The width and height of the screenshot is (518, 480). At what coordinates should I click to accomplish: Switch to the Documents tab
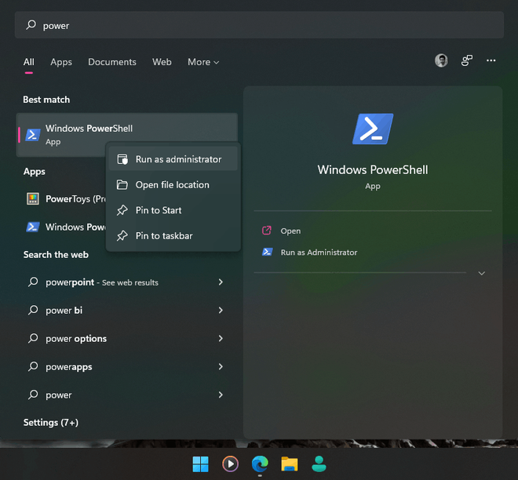tap(112, 62)
